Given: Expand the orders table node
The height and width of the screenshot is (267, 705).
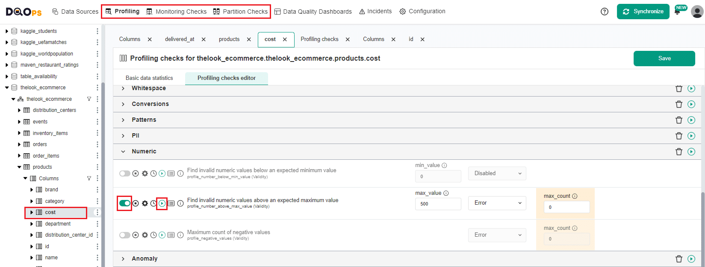Looking at the screenshot, I should pos(19,144).
